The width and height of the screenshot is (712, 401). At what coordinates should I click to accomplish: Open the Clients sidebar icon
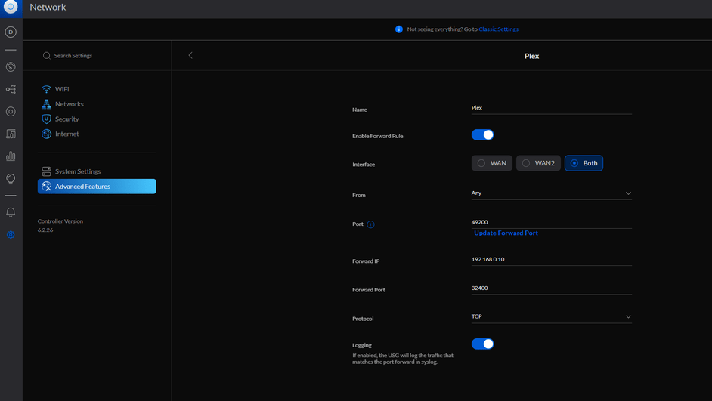tap(11, 134)
